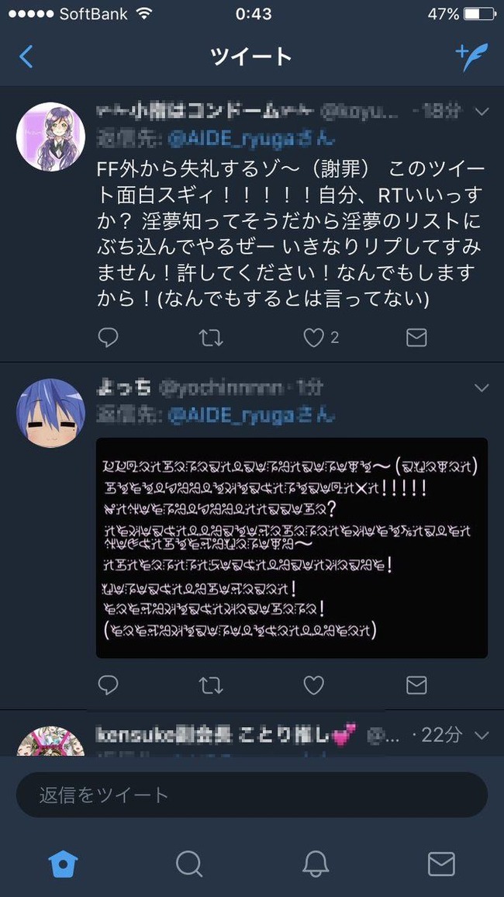The image size is (504, 897).
Task: Share yochinnnnn tweet via envelope icon
Action: tap(416, 684)
